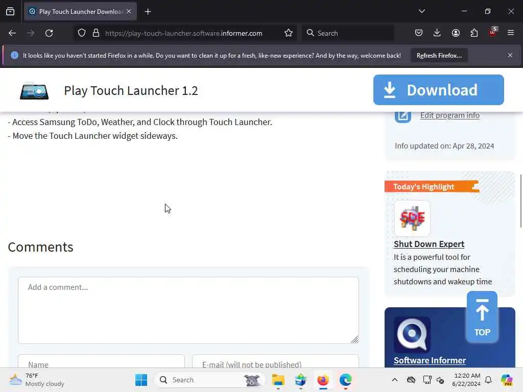The height and width of the screenshot is (392, 523).
Task: Focus the URL address bar
Action: (x=183, y=33)
